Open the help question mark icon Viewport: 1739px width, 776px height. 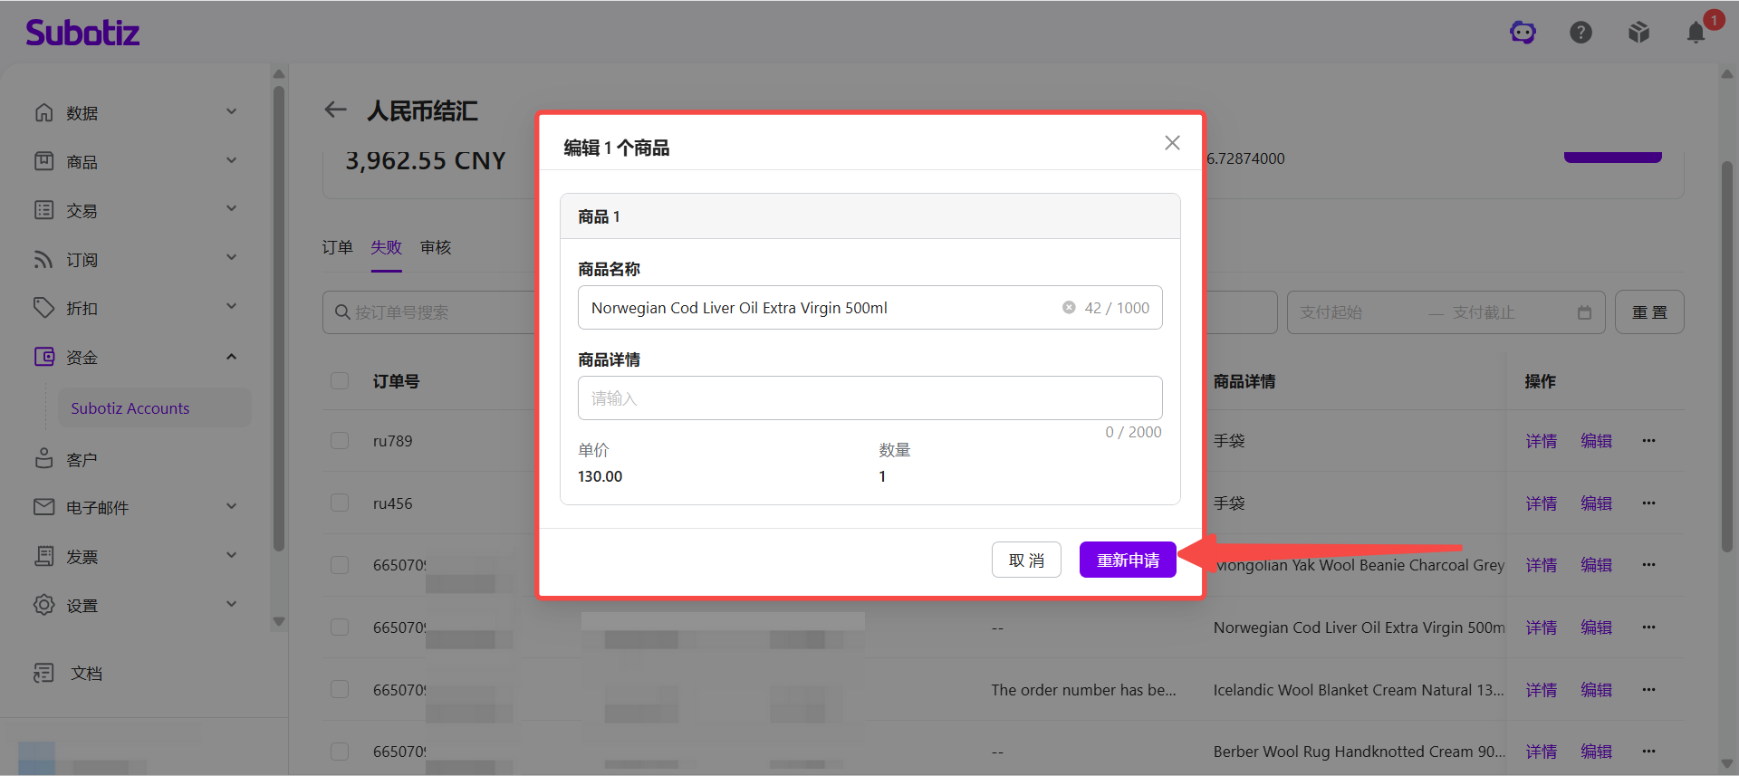1580,33
